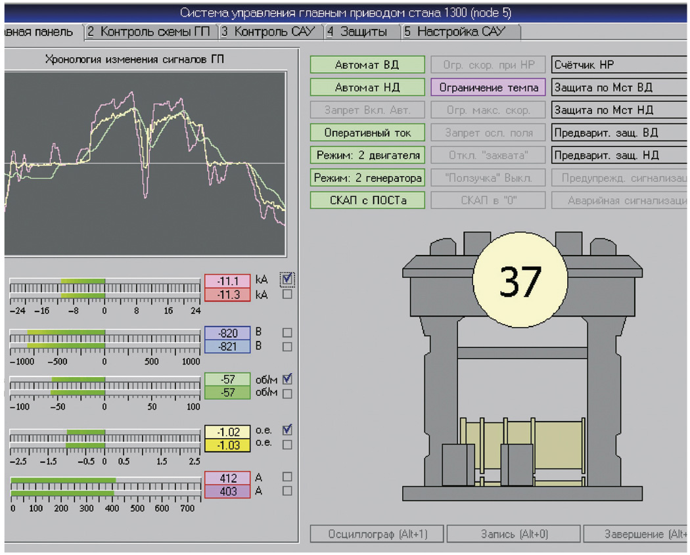
Task: Enable the checkbox beside 412 A
Action: [x=287, y=477]
